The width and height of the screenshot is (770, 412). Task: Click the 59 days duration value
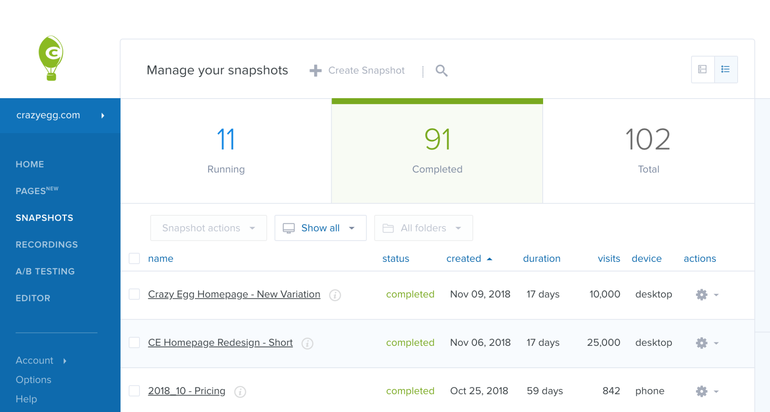tap(545, 391)
